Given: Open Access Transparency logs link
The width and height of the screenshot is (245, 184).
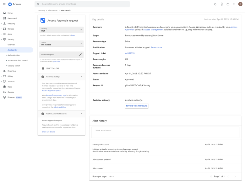Looking at the screenshot, I should pyautogui.click(x=56, y=95).
